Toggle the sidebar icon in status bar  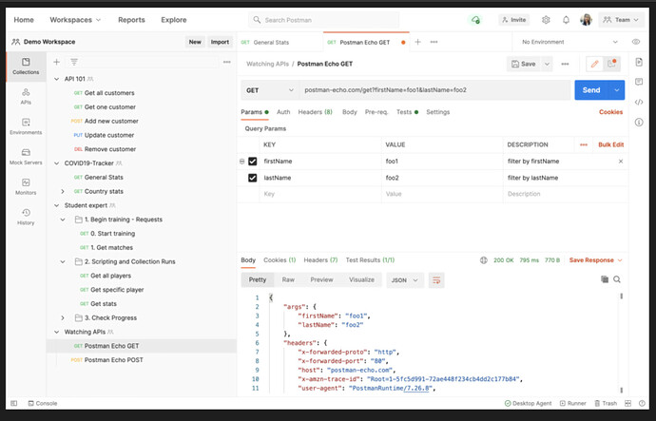point(14,403)
